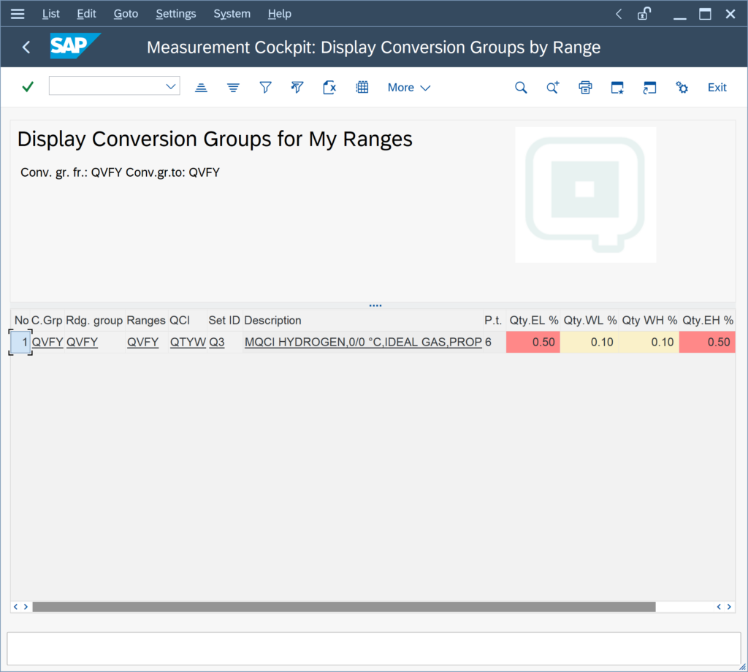Confirm with the green checkmark icon

pos(28,87)
